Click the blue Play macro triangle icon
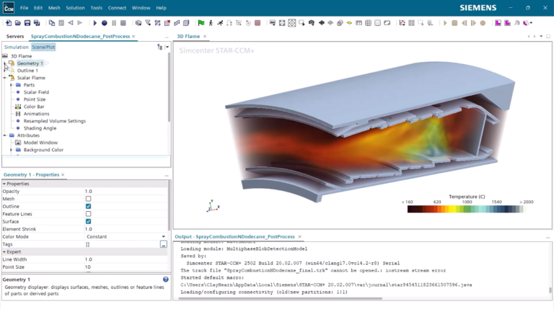 pos(94,23)
